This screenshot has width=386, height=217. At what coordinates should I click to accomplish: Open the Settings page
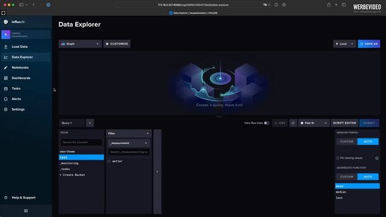(18, 109)
